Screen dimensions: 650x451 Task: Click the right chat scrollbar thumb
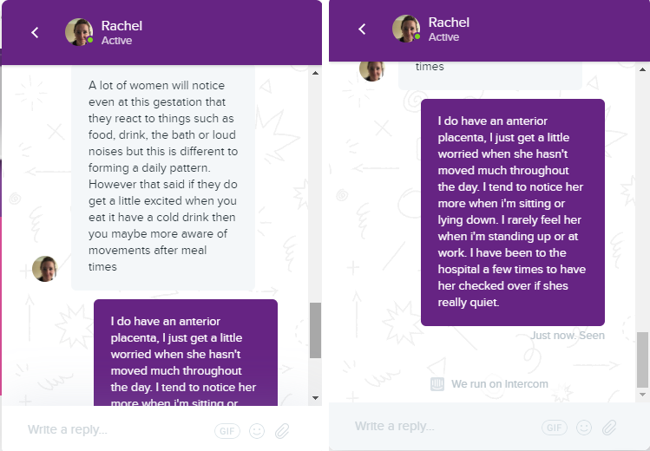tap(642, 358)
